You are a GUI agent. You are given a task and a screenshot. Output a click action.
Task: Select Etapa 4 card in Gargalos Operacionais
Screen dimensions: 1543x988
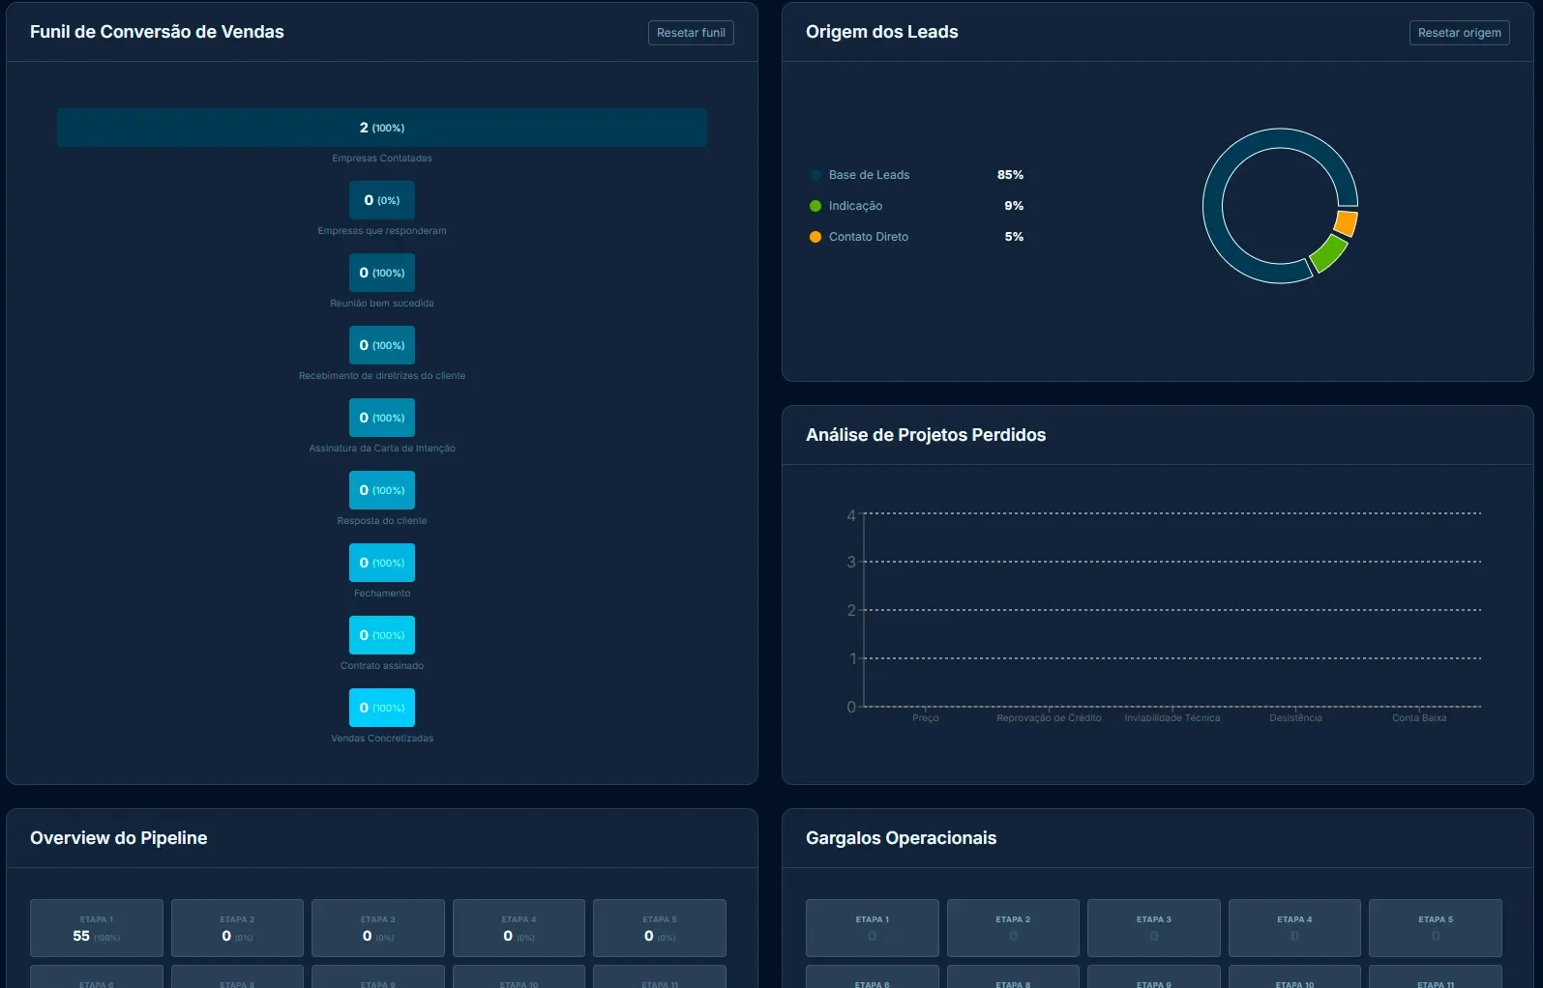(1294, 928)
